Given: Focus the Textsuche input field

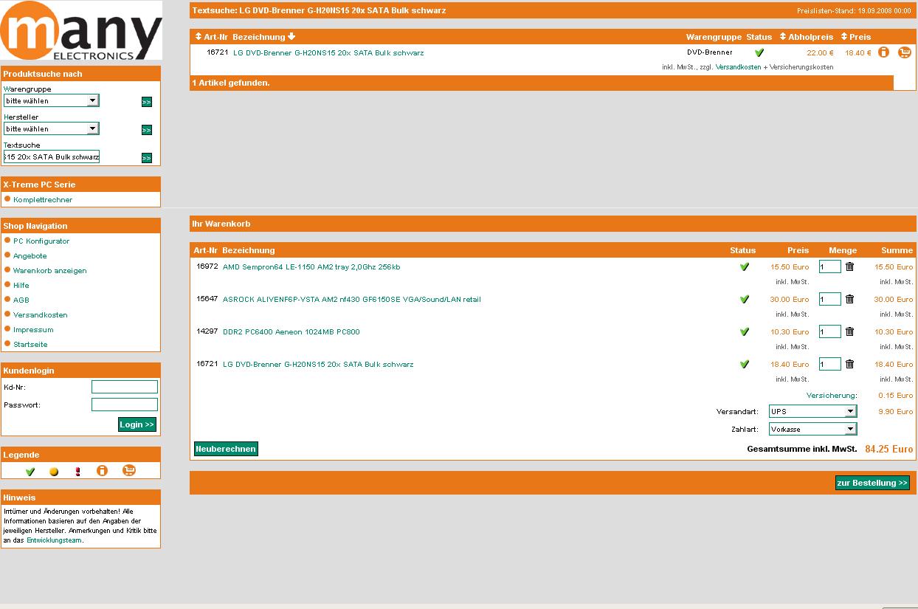Looking at the screenshot, I should (x=51, y=156).
